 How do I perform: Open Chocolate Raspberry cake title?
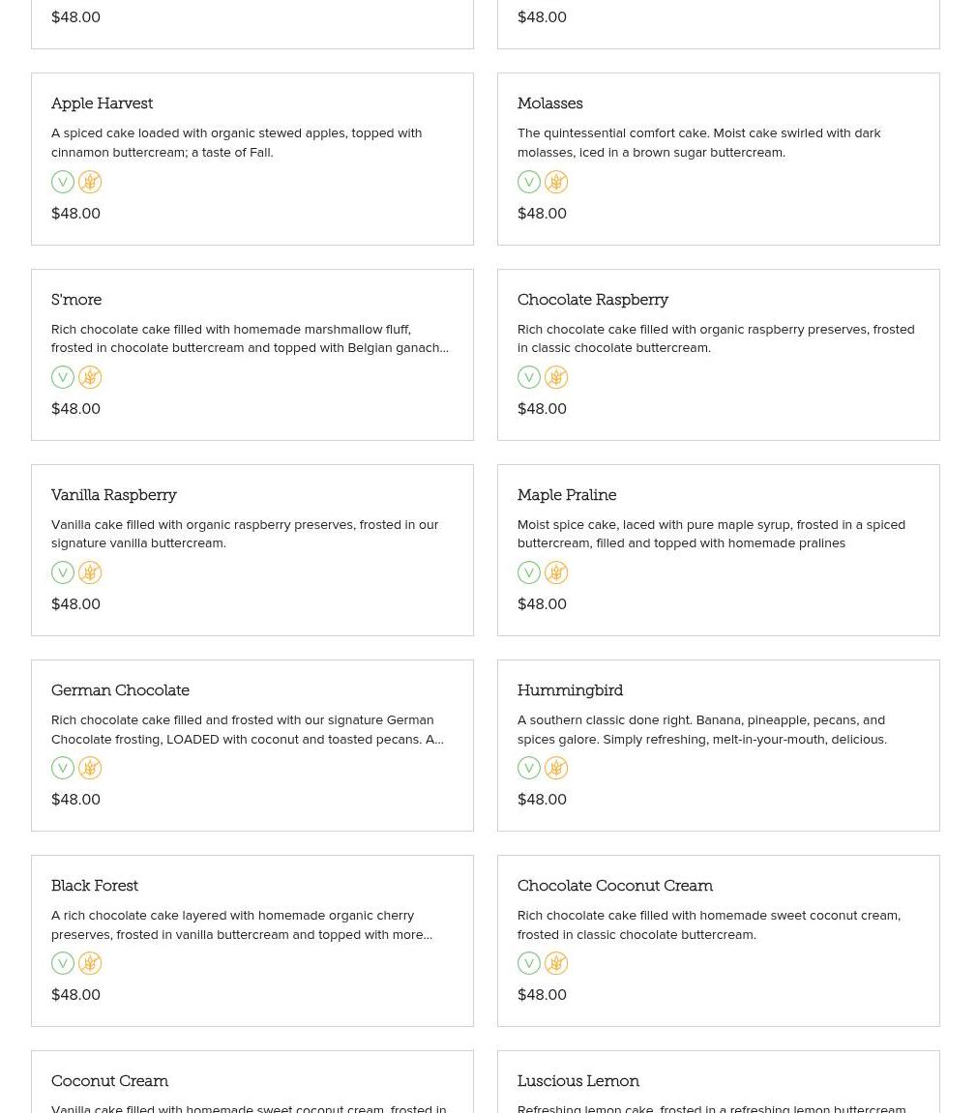coord(592,300)
